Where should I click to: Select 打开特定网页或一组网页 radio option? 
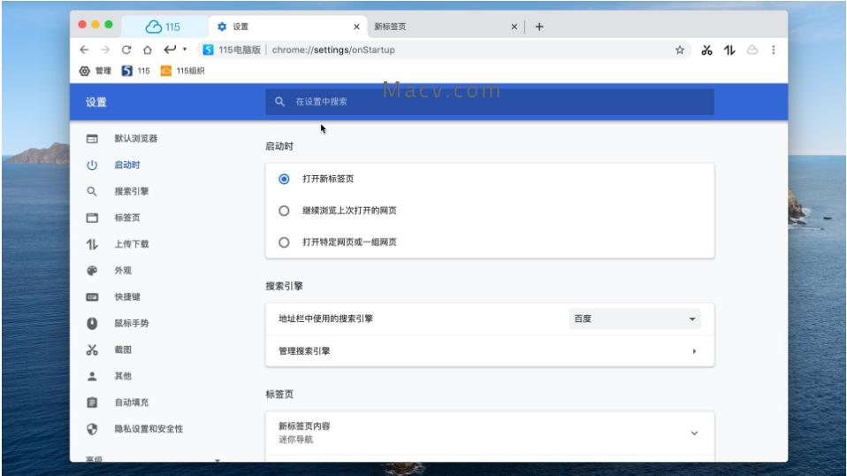click(284, 242)
